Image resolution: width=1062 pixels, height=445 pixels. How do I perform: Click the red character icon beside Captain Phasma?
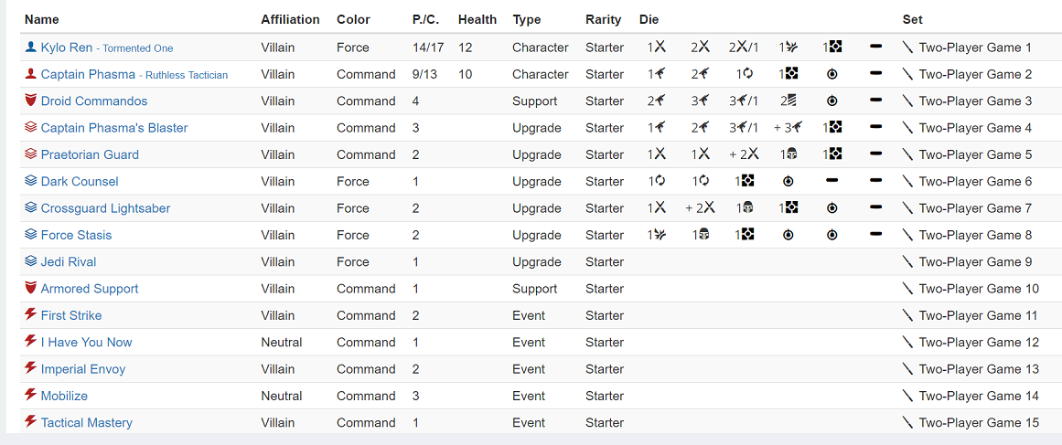[x=30, y=74]
